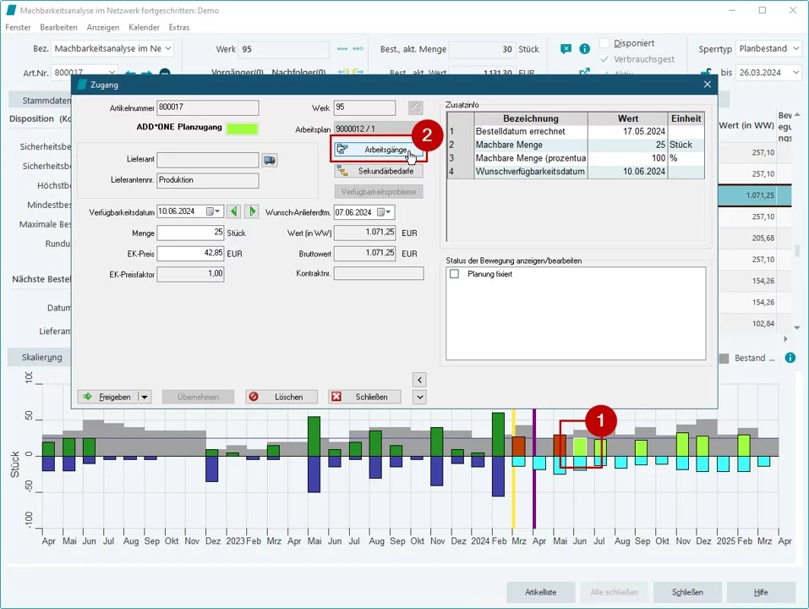Screen dimensions: 809x609
Task: Open the bis date 26.03.2024 dropdown
Action: [x=795, y=72]
